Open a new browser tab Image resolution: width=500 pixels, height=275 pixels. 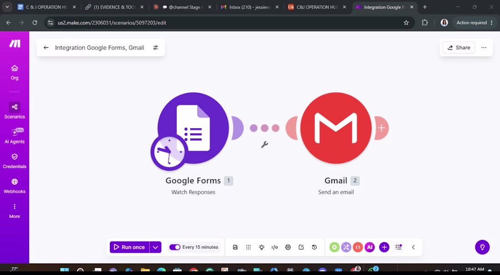pyautogui.click(x=425, y=7)
